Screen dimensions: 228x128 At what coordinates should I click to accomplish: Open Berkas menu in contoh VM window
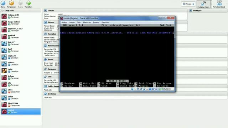click(x=64, y=22)
